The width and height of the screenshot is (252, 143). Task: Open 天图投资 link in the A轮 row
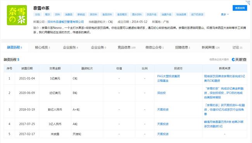[163, 124]
